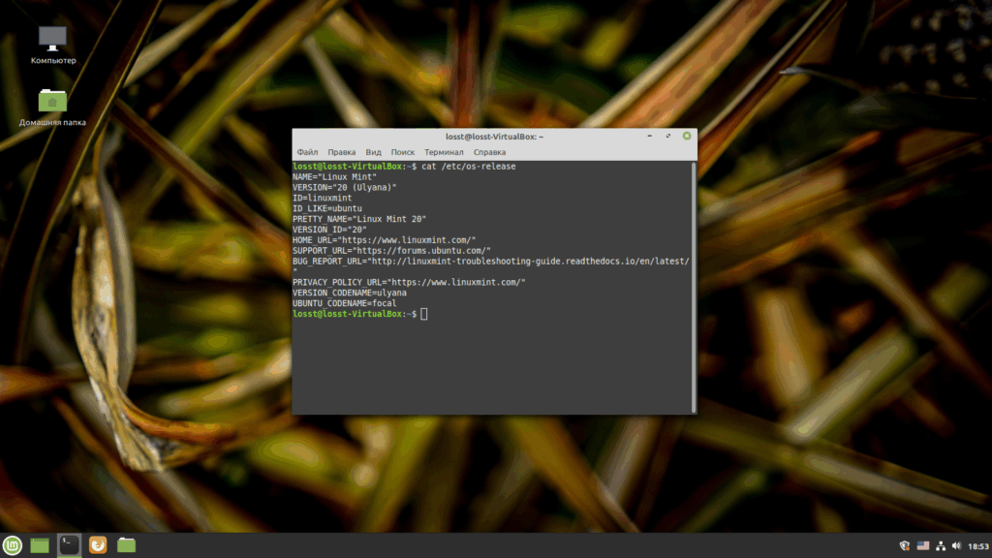
Task: Click the PRETTY_NAME="Linux Mint 20" line
Action: [x=359, y=219]
